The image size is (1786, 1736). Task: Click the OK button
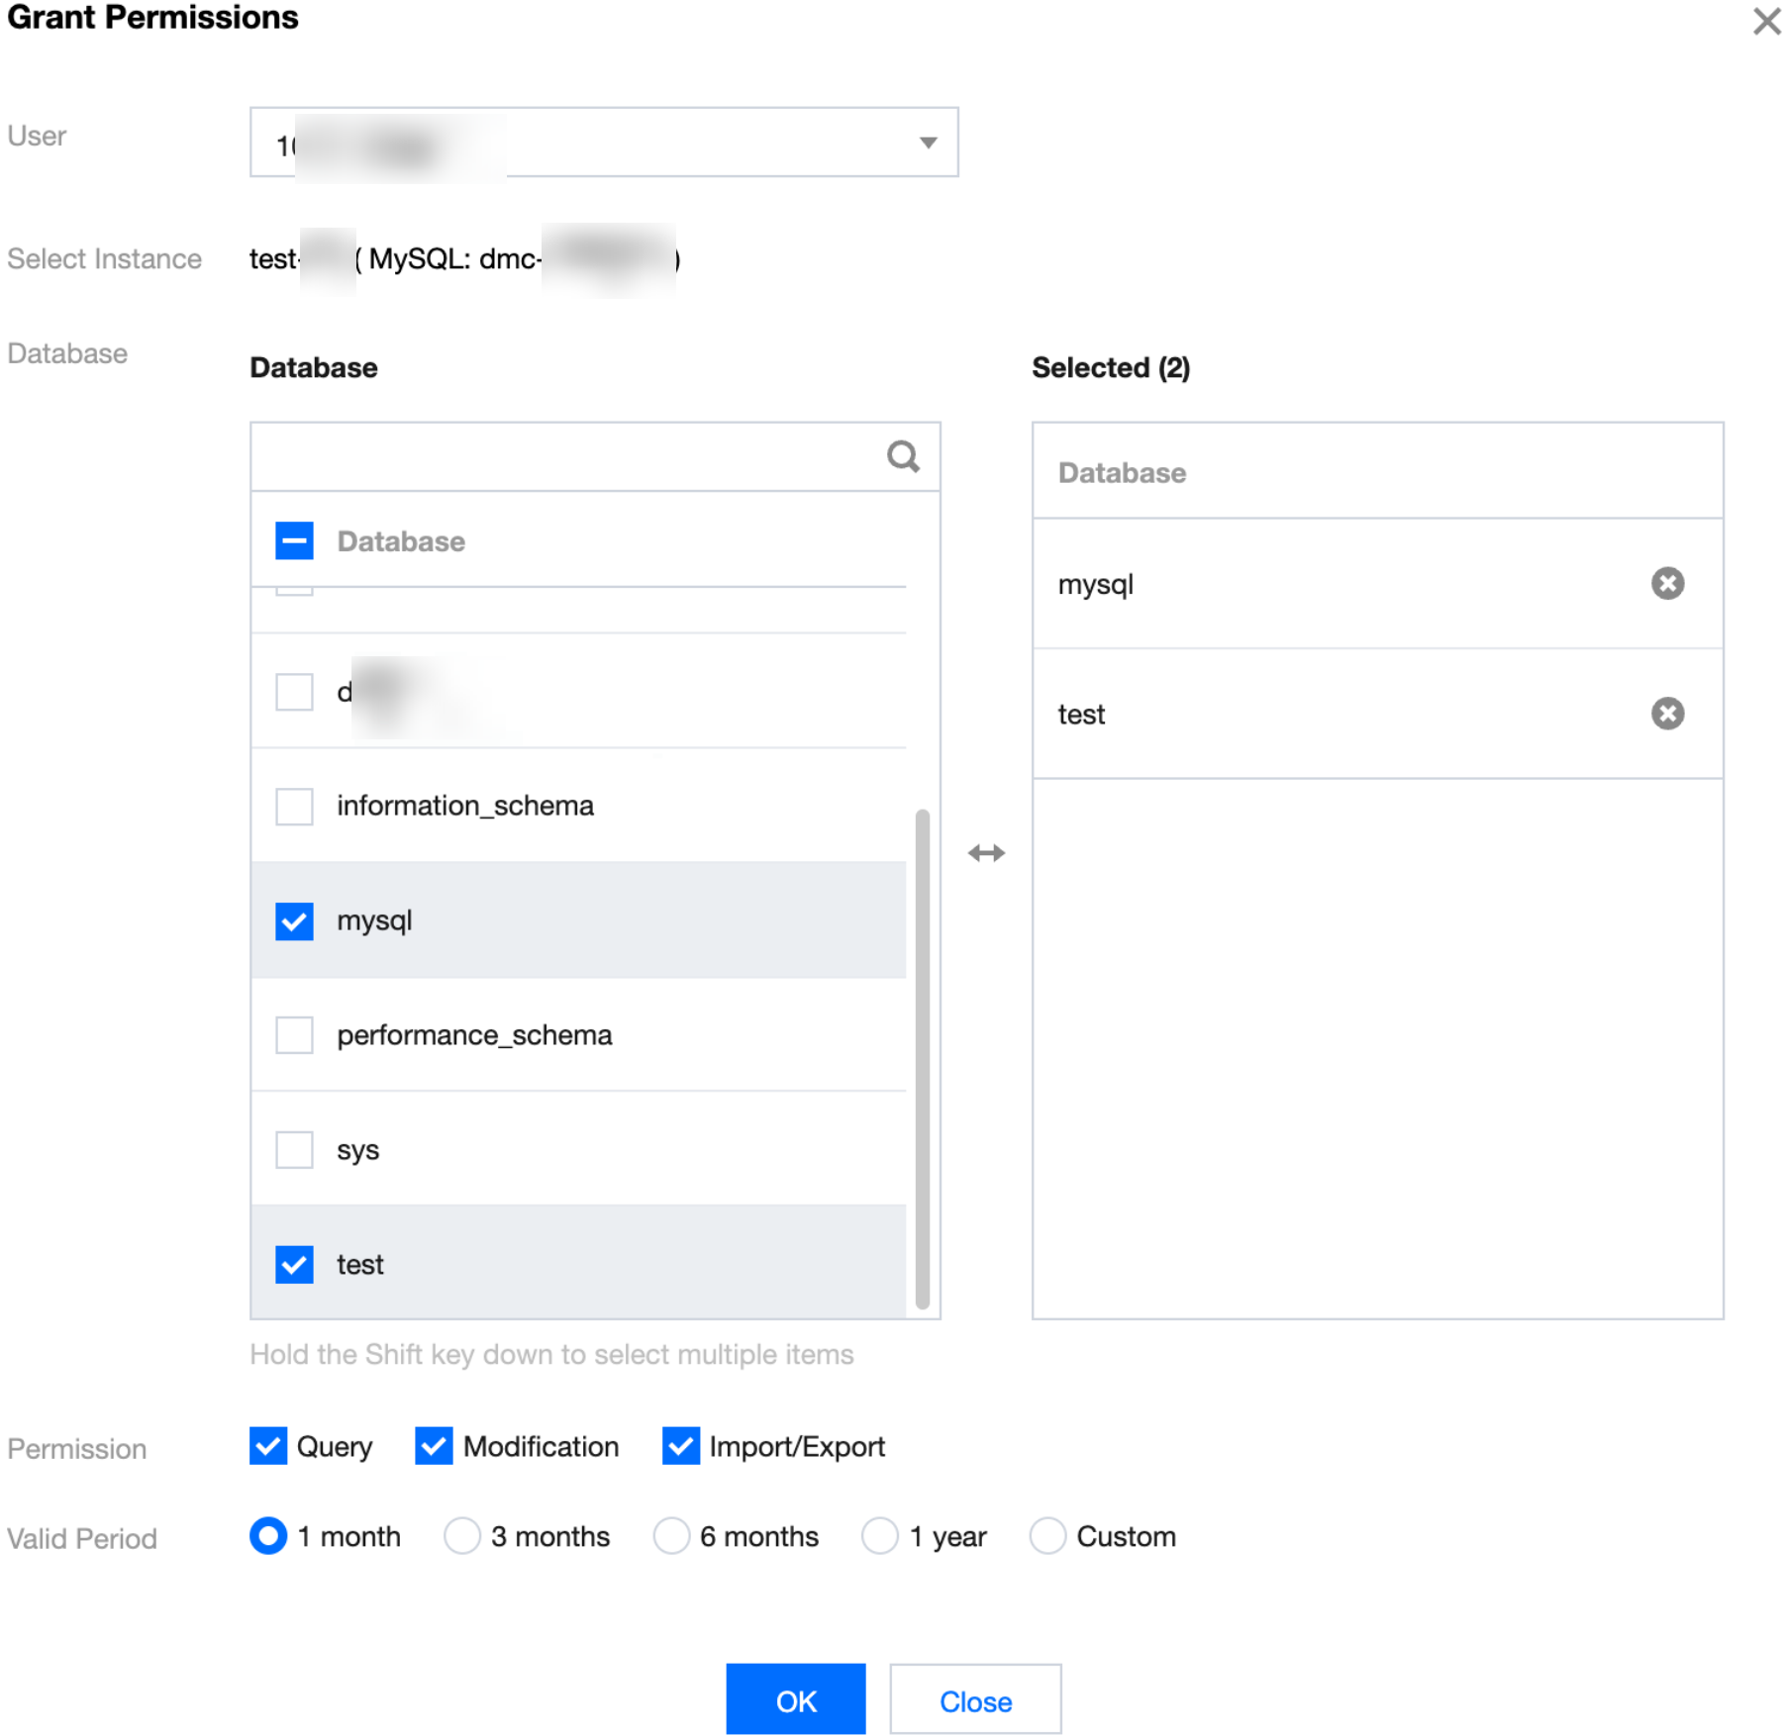[795, 1700]
